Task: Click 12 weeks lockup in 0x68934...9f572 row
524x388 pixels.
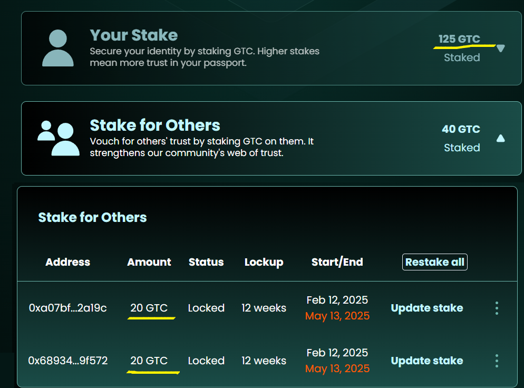Action: pos(264,361)
